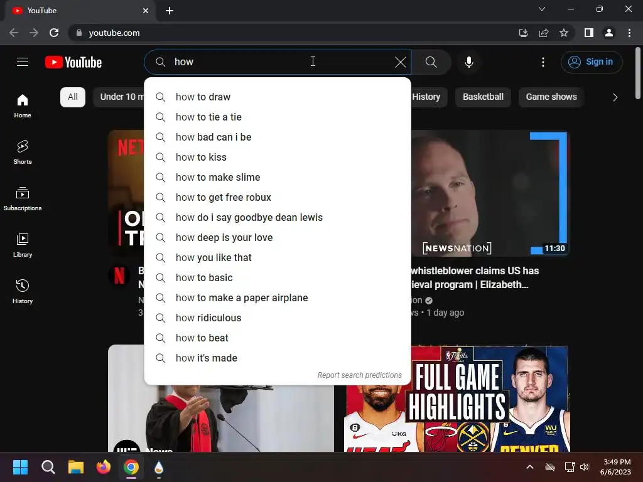
Task: Open Firefox from taskbar
Action: pos(104,467)
